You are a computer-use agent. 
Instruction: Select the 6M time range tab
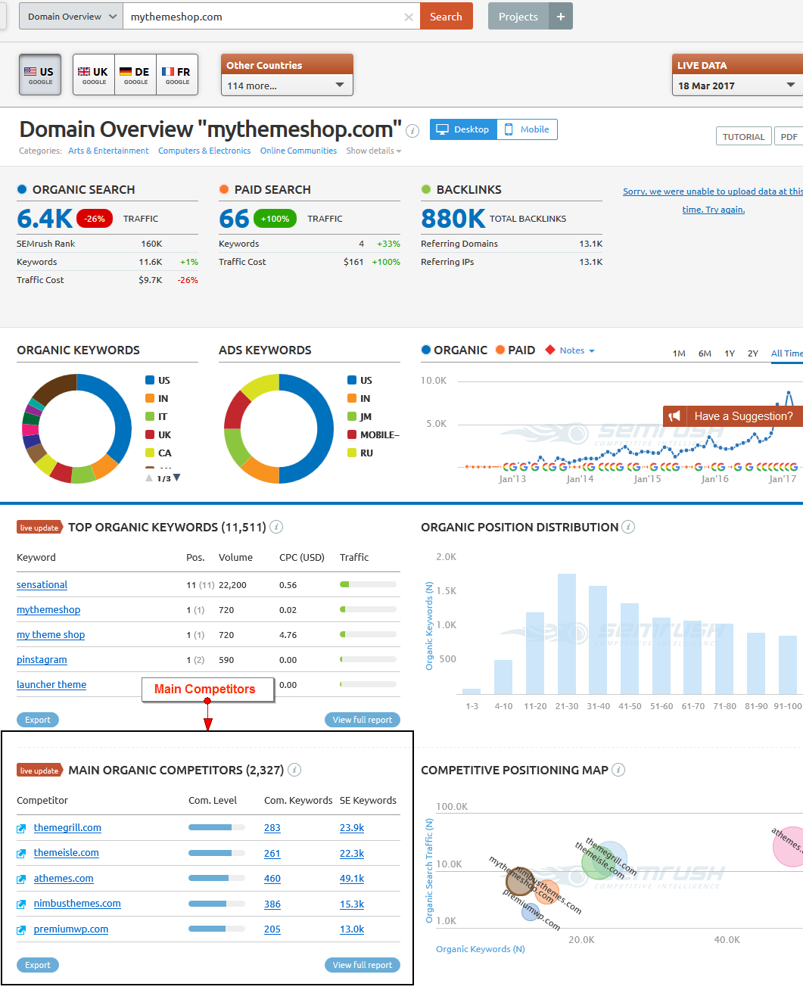click(705, 353)
